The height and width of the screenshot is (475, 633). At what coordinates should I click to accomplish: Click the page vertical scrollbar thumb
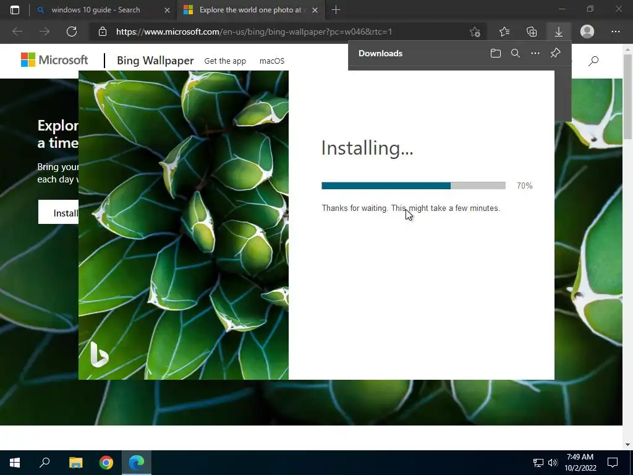pos(627,96)
